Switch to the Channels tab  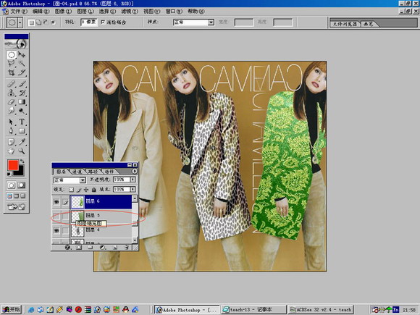77,172
